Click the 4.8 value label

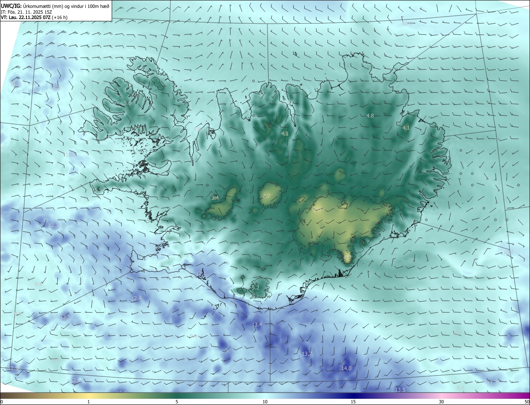[370, 116]
